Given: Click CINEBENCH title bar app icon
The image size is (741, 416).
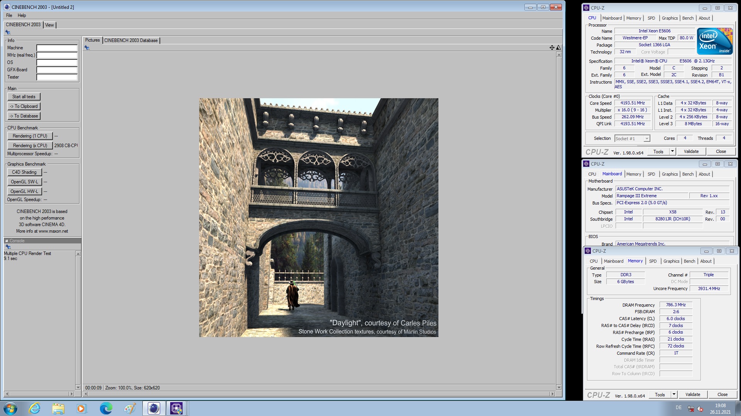Looking at the screenshot, I should tap(7, 7).
